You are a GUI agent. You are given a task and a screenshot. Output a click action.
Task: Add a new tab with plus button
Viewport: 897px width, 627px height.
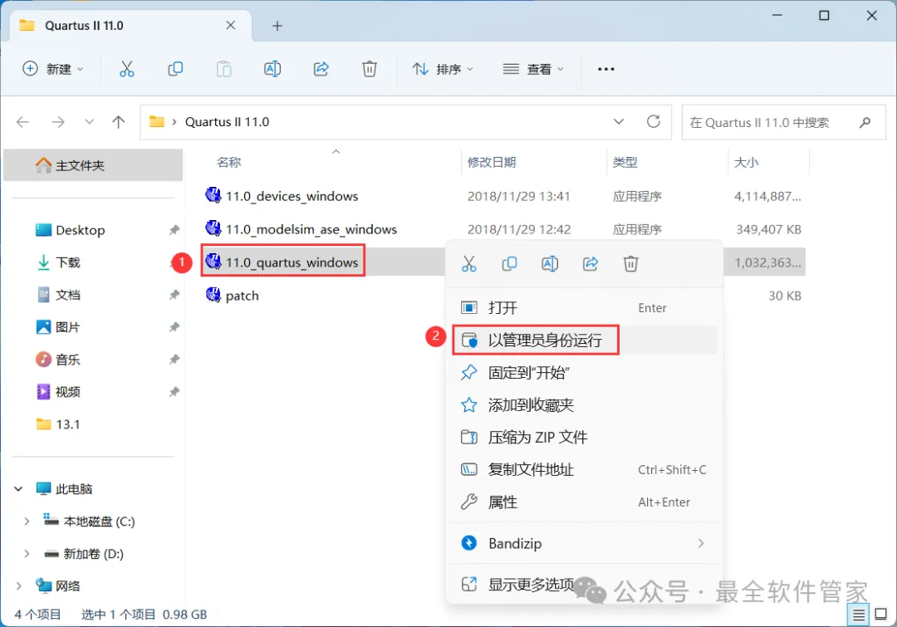coord(277,26)
